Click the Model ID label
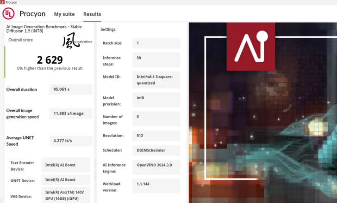Image resolution: width=337 pixels, height=203 pixels. tap(112, 77)
